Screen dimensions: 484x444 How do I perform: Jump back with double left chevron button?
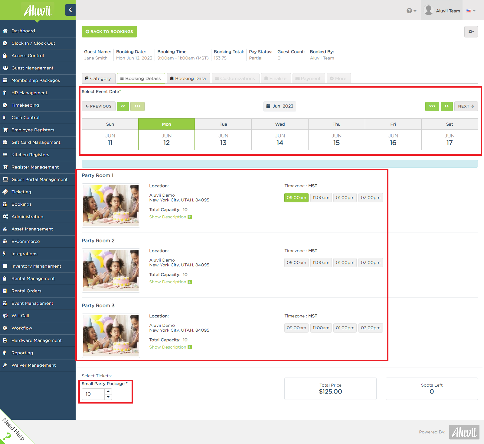pyautogui.click(x=123, y=106)
